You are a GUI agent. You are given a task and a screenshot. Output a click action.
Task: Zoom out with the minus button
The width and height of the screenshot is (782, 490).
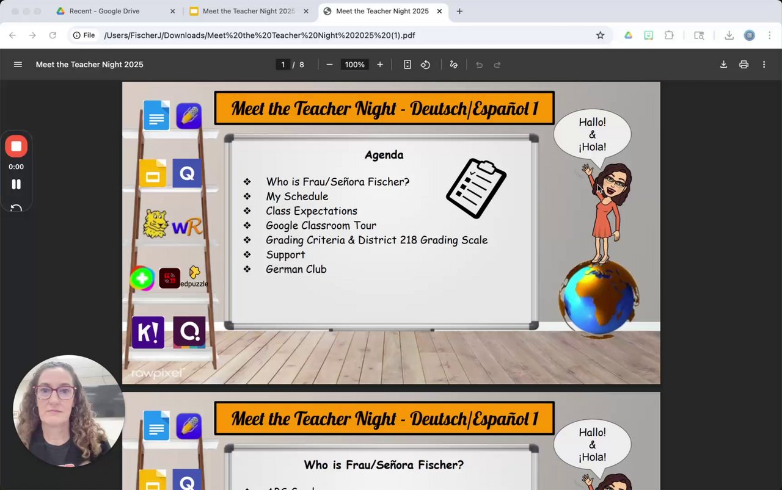(x=329, y=65)
